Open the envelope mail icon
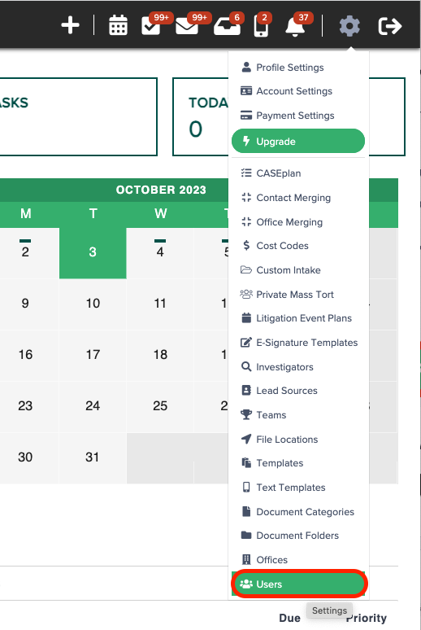The image size is (421, 630). (187, 27)
